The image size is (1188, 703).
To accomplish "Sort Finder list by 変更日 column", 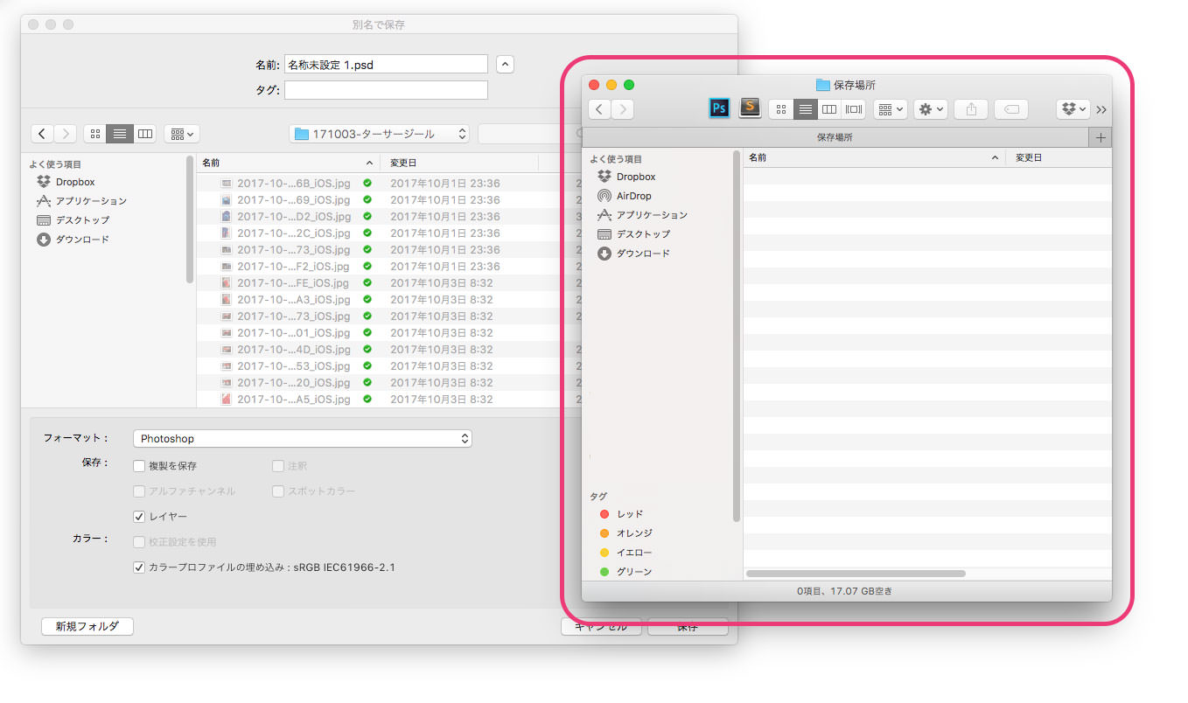I will pyautogui.click(x=1059, y=158).
